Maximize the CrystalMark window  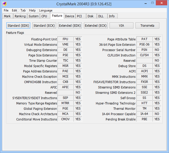tap(152, 3)
